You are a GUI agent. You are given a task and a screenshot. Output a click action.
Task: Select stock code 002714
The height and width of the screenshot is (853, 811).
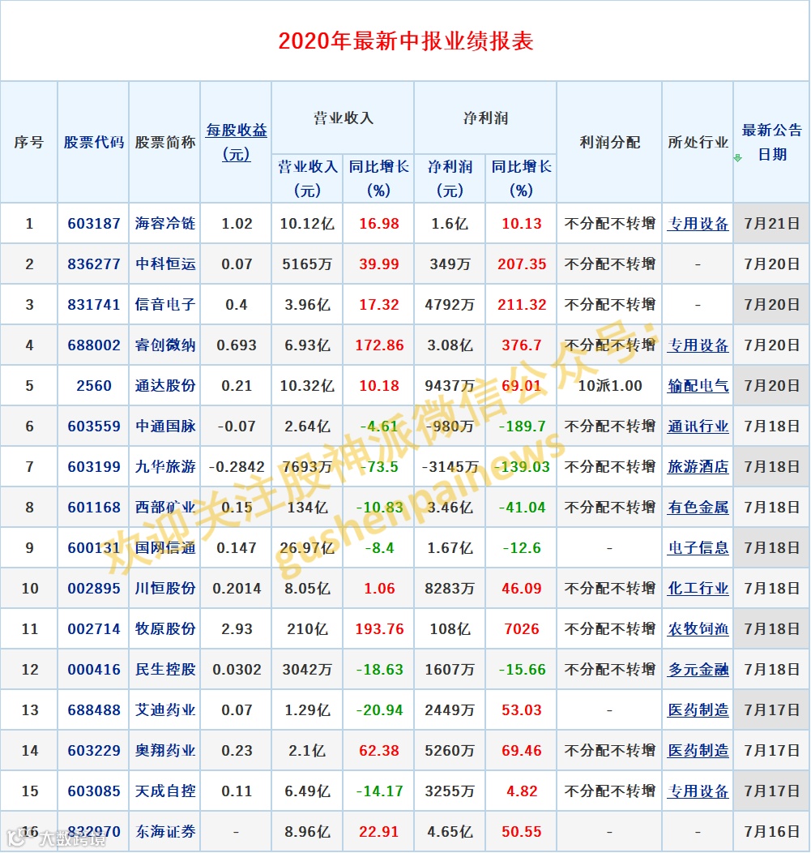coord(93,629)
